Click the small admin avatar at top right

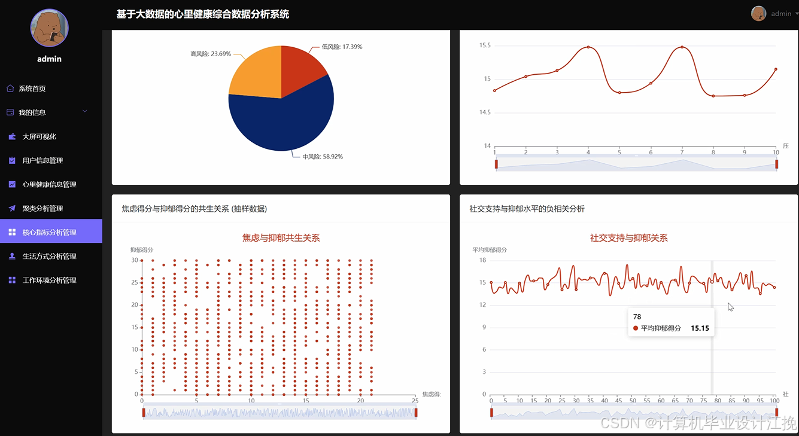click(759, 13)
